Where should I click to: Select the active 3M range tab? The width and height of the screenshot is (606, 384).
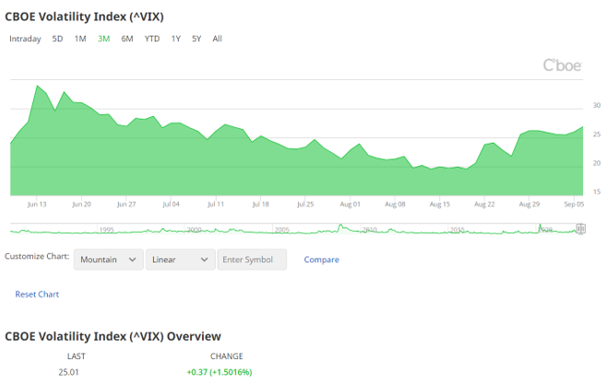click(104, 39)
